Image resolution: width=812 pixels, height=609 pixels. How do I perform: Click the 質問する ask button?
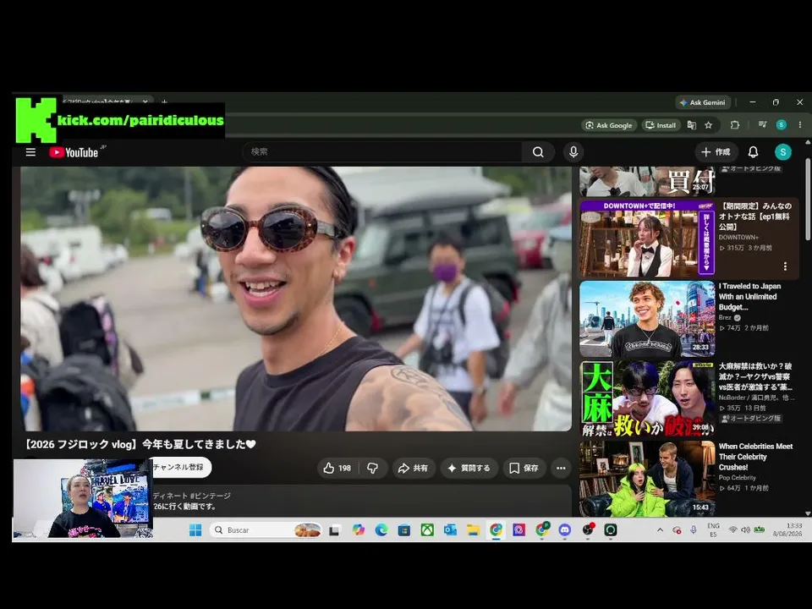pos(469,468)
